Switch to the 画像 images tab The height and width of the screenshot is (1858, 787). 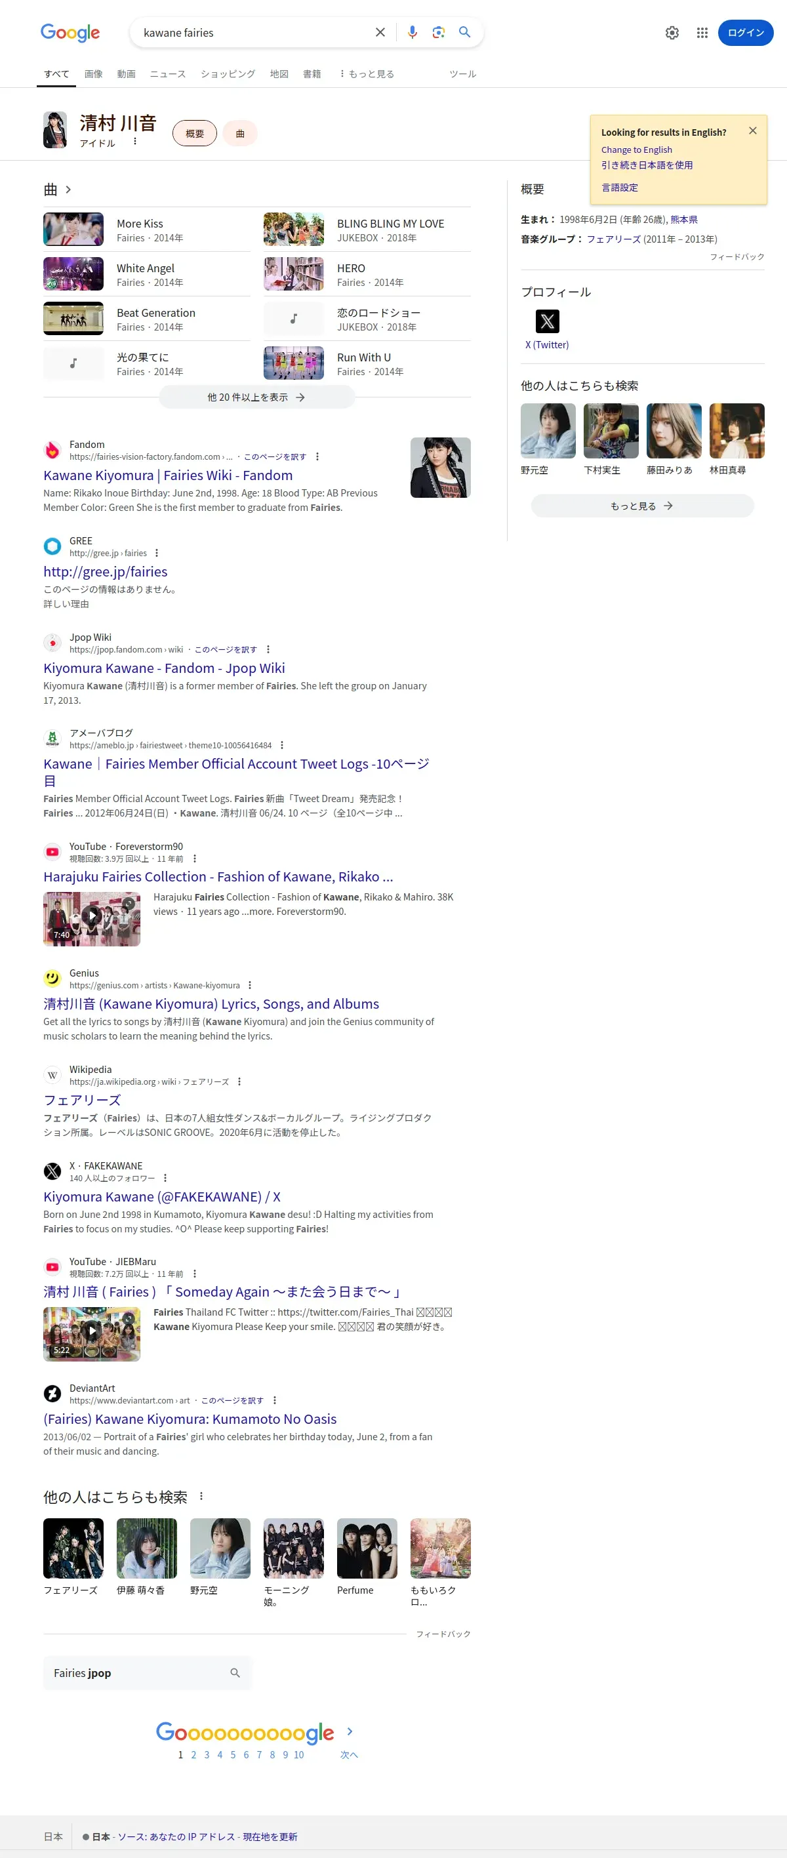(x=93, y=73)
